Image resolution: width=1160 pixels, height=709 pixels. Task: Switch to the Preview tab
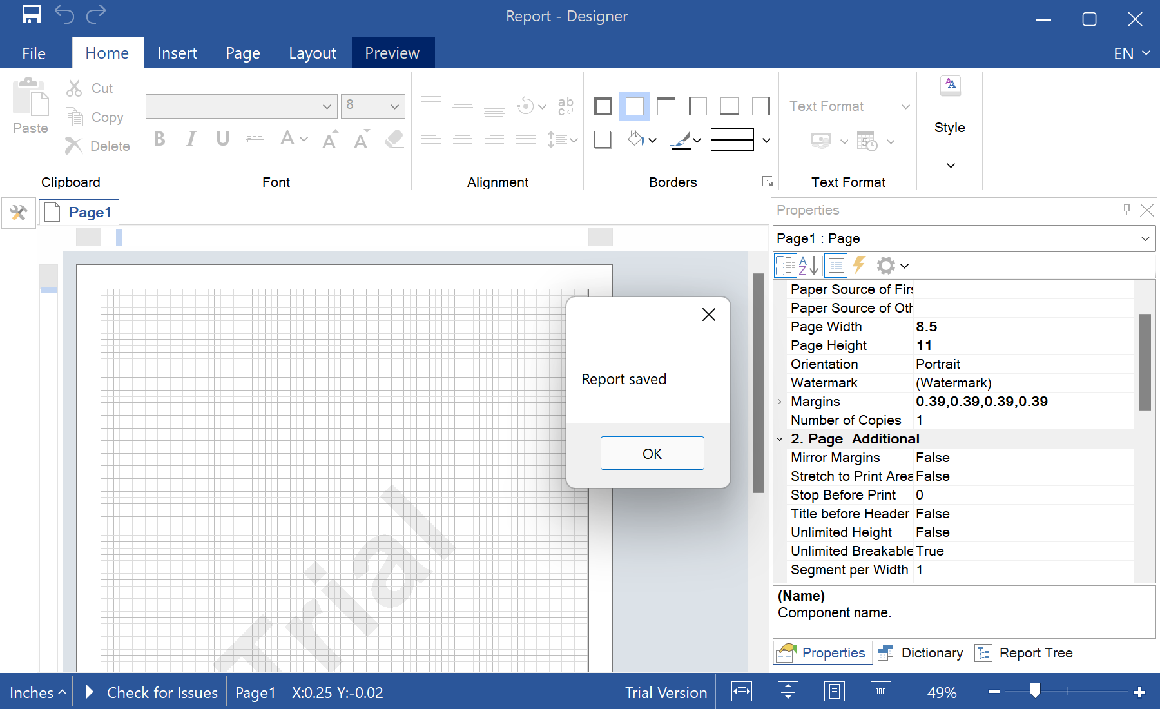[392, 53]
